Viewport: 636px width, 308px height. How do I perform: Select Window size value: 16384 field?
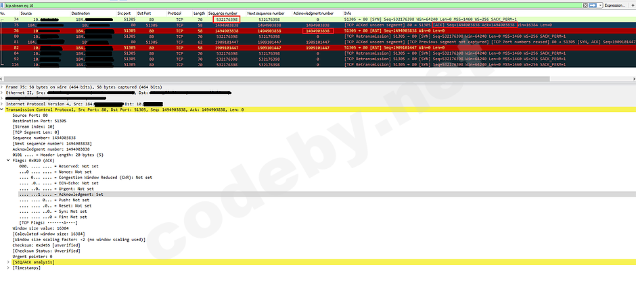[x=39, y=229]
